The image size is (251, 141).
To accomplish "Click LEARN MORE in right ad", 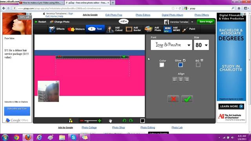I will click(x=231, y=107).
